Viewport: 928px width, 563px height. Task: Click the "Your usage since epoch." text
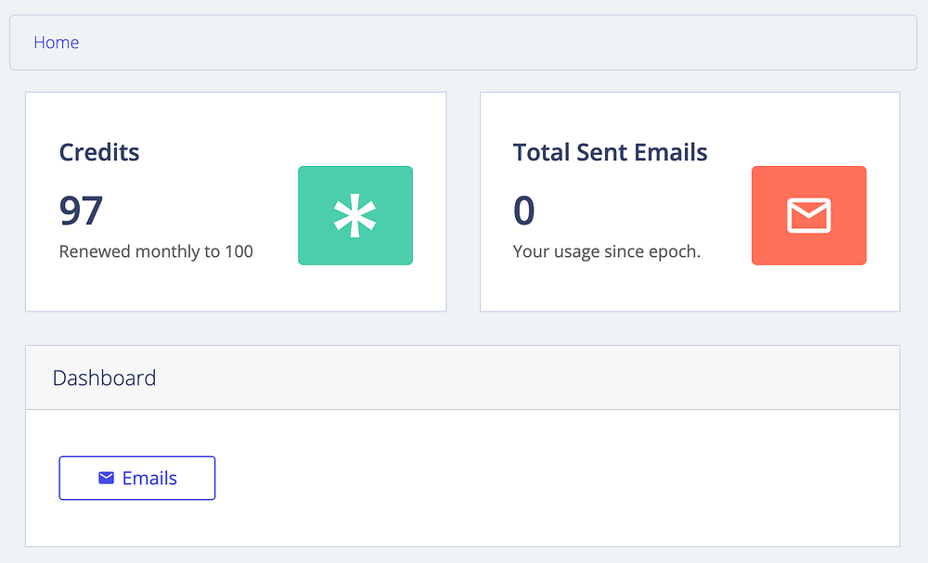[606, 251]
